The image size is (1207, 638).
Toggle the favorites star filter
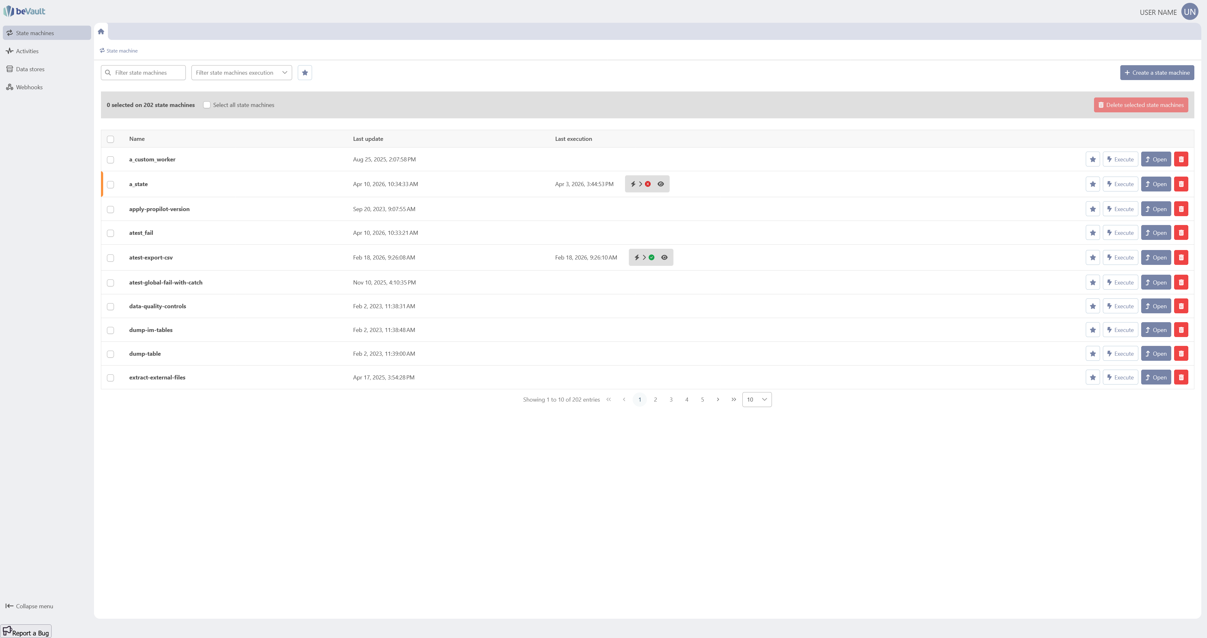[x=304, y=72]
